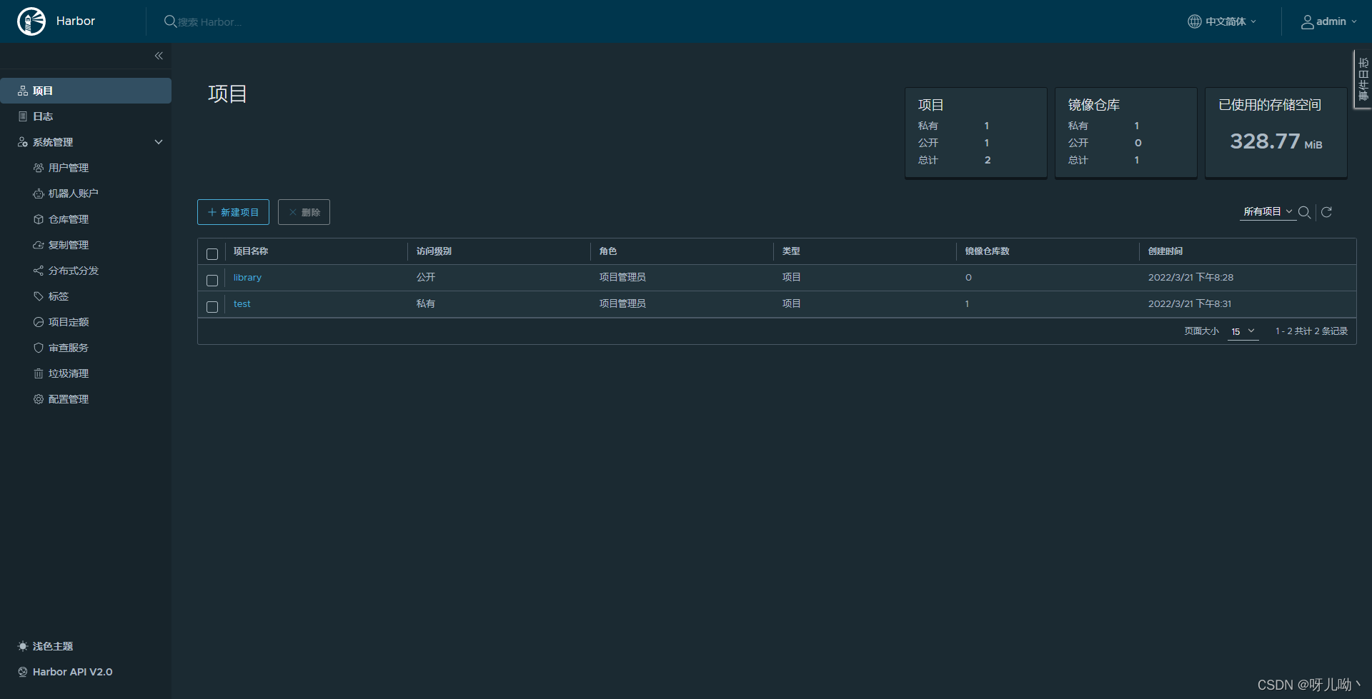Click the Harbor API V2.0 icon

click(x=23, y=672)
